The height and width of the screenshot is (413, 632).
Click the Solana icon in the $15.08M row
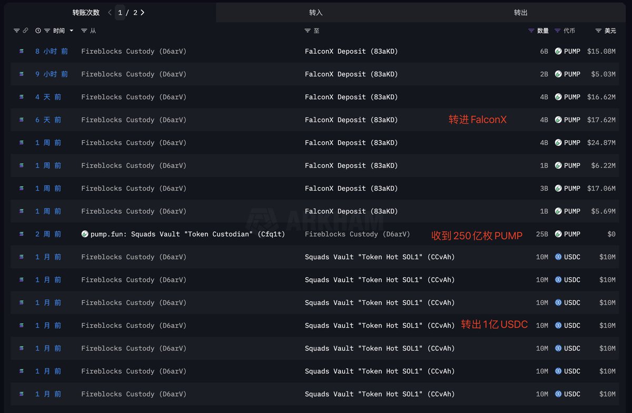click(x=22, y=51)
